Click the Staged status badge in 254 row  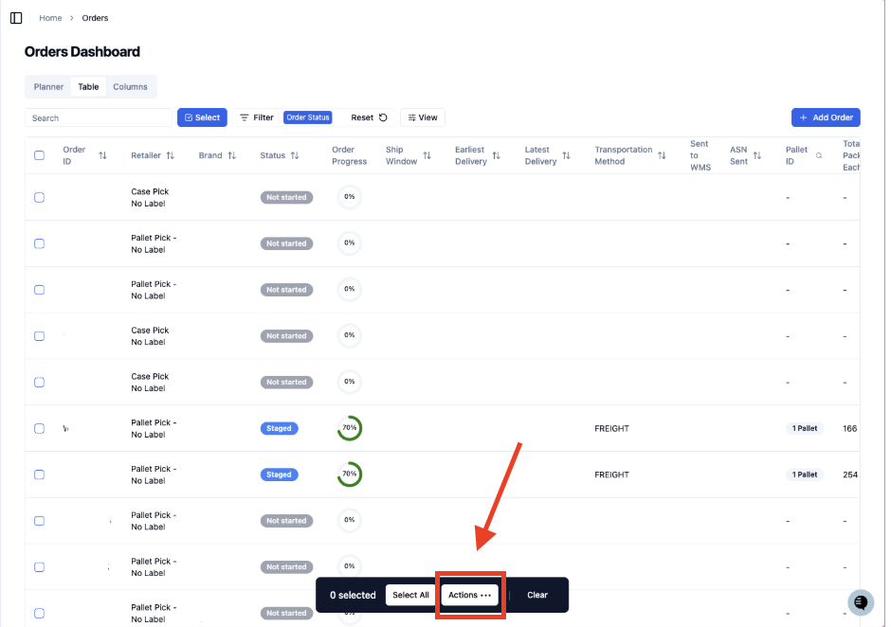279,475
